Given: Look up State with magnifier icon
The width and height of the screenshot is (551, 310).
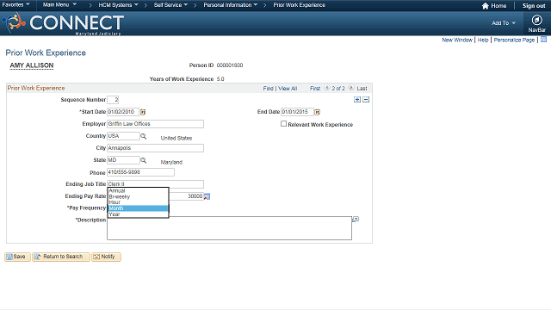Looking at the screenshot, I should 144,160.
